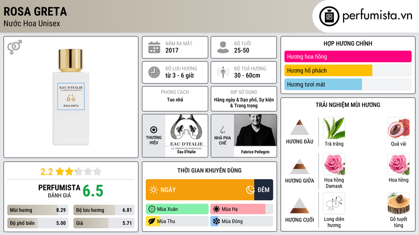Viewport: 419px width, 235px height.
Task: Click the Độ lưu hương 6.81 score bar
Action: [104, 210]
